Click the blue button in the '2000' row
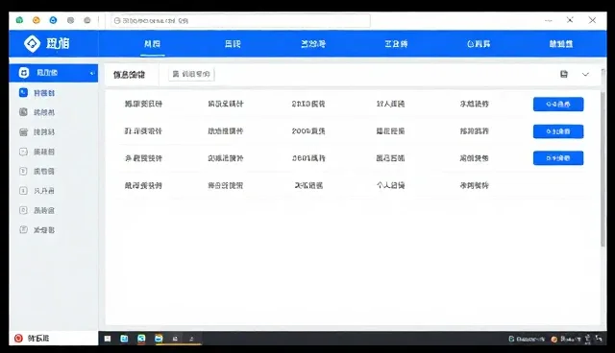The image size is (615, 353). coord(558,131)
